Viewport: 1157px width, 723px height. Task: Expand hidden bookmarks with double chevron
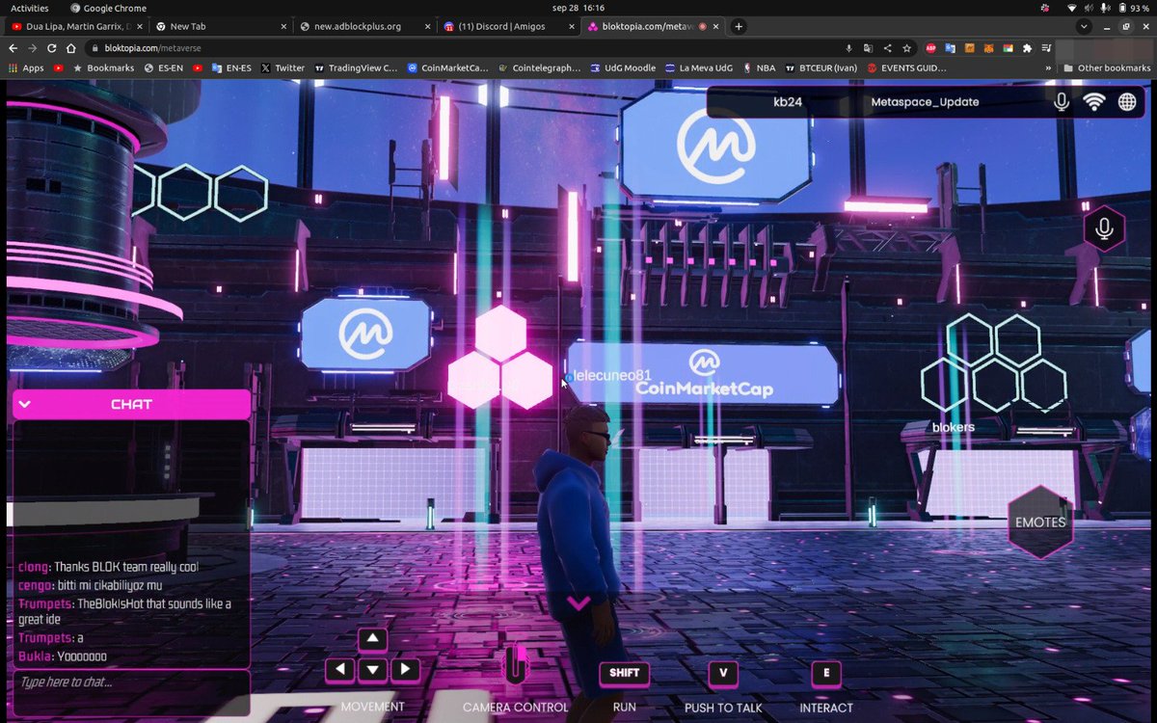(1048, 68)
